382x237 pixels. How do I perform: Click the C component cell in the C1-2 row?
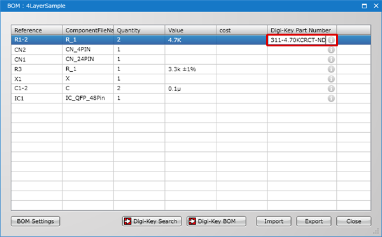click(88, 89)
